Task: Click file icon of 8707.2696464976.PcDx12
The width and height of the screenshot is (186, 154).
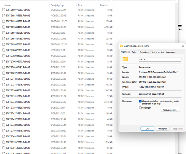Action: 3,27
